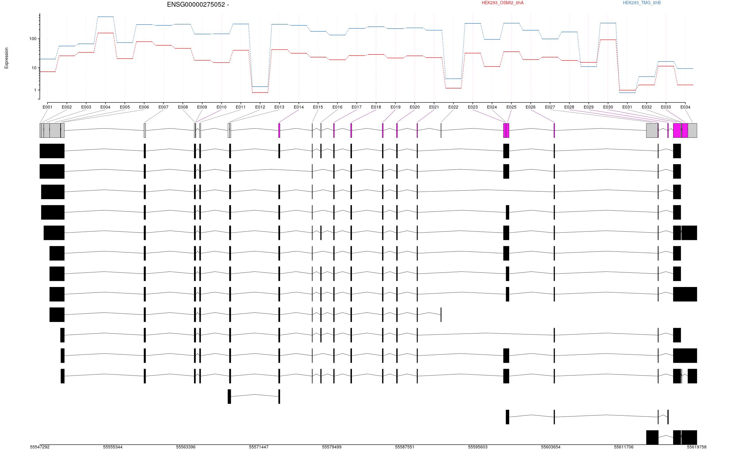Image resolution: width=730 pixels, height=453 pixels.
Task: Click exon label E013
Action: coord(279,107)
